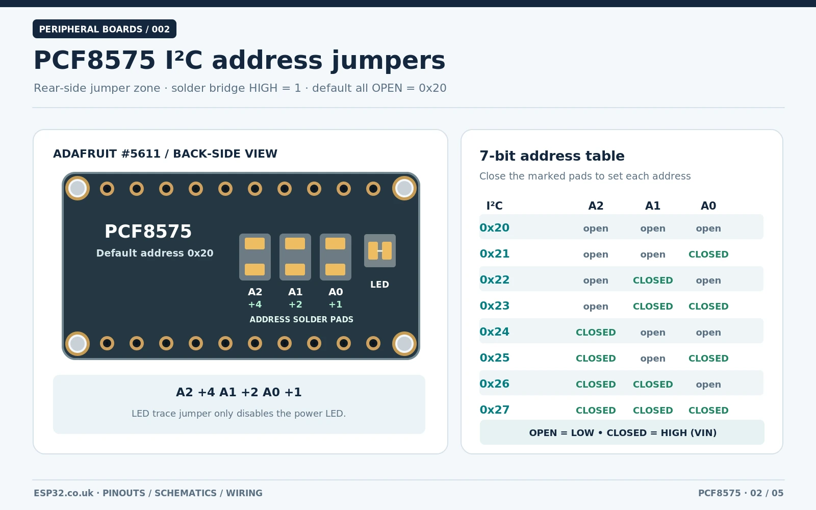This screenshot has height=510, width=816.
Task: Click the A1 CLOSED cell for 0x22
Action: [653, 280]
